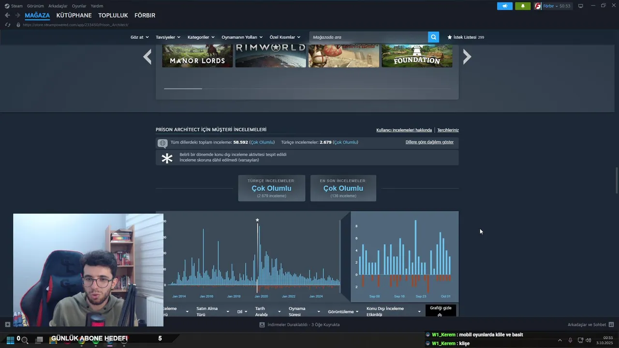This screenshot has width=619, height=348.
Task: Click Dillere göre dağılımı göster
Action: point(429,142)
